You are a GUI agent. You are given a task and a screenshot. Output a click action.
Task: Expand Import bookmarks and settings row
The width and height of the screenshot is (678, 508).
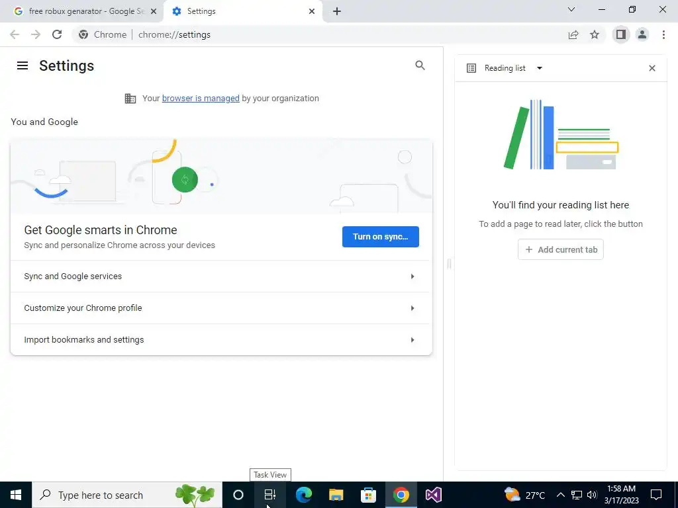(220, 339)
